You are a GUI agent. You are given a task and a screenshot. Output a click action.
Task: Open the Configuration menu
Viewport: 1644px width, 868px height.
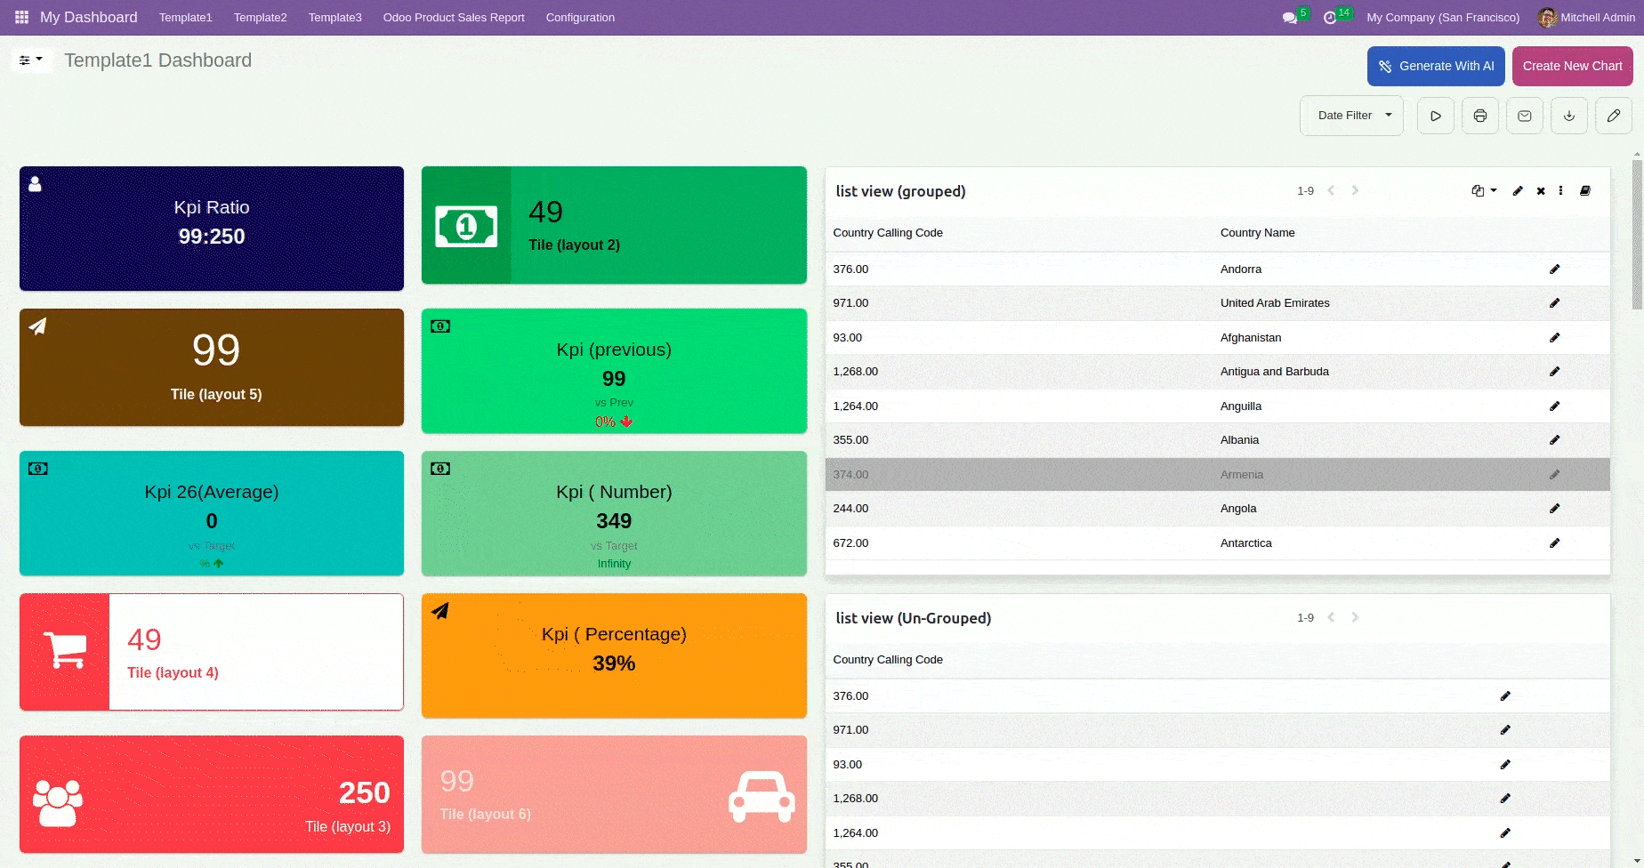pyautogui.click(x=580, y=18)
